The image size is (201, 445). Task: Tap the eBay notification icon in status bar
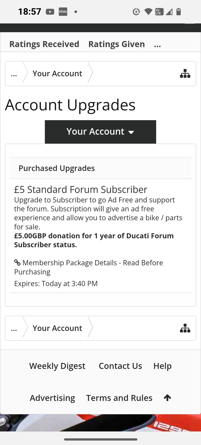pos(63,12)
